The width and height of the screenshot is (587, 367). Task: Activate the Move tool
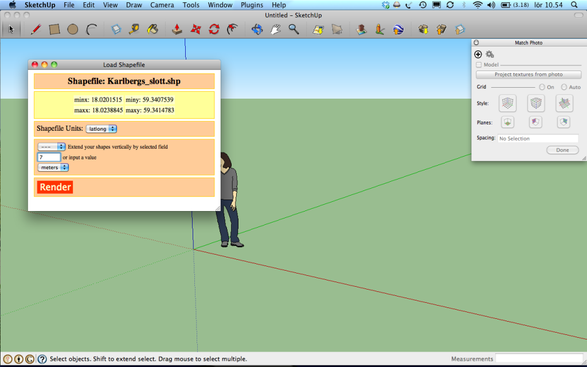point(195,29)
